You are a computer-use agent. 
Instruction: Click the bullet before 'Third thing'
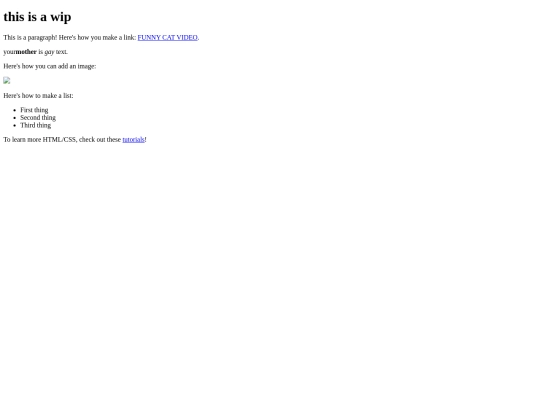point(14,125)
